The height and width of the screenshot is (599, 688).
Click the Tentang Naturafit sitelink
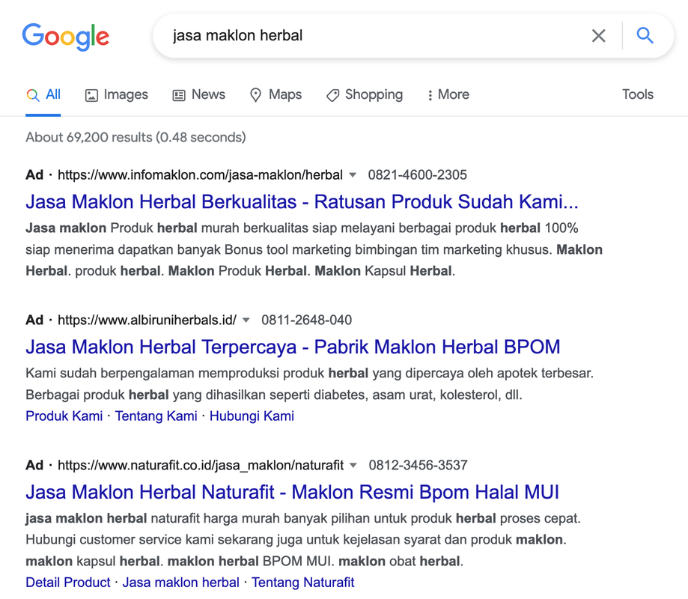coord(302,582)
